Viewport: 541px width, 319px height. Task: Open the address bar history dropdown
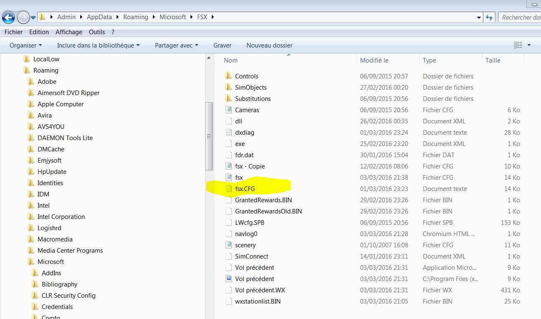coord(479,18)
